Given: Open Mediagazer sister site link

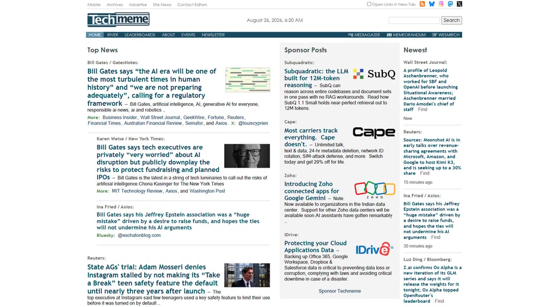Looking at the screenshot, I should [364, 35].
